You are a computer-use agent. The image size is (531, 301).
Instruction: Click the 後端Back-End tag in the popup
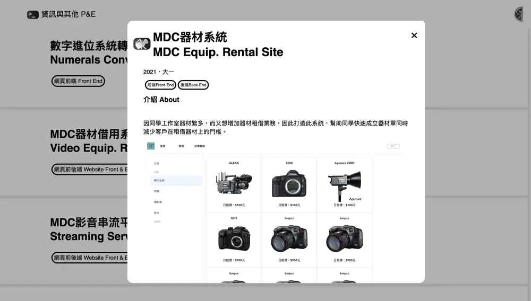tap(193, 85)
